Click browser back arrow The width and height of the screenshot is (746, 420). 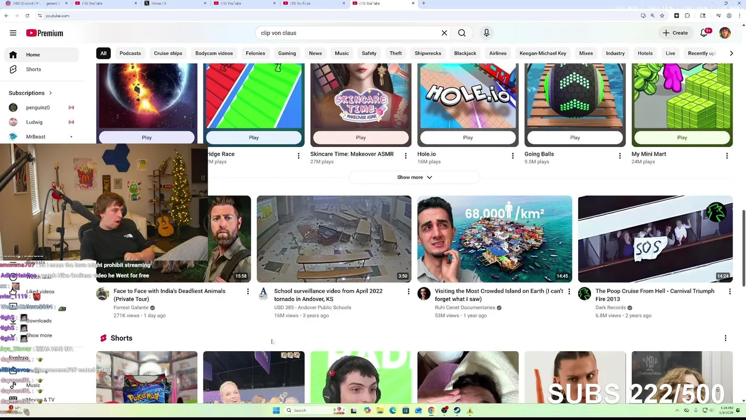coord(6,16)
